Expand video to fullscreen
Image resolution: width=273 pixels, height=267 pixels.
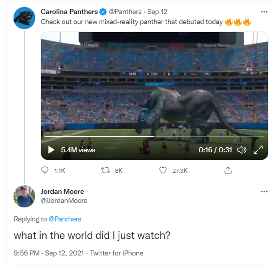(x=258, y=150)
